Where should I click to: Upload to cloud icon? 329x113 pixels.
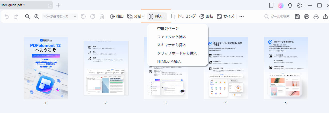click(x=316, y=17)
